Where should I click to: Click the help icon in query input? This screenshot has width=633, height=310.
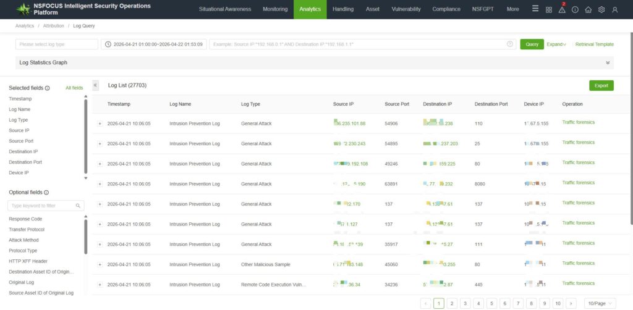pos(510,44)
